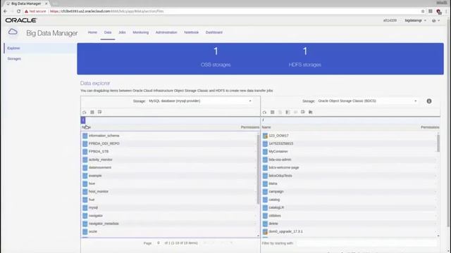This screenshot has height=253, width=451.
Task: Click the OSS storages count tile
Action: point(216,58)
